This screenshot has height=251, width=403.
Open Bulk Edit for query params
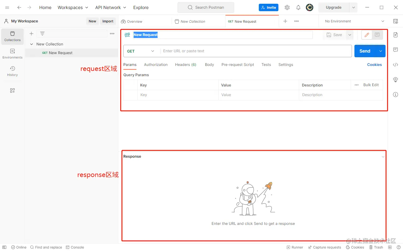[371, 85]
